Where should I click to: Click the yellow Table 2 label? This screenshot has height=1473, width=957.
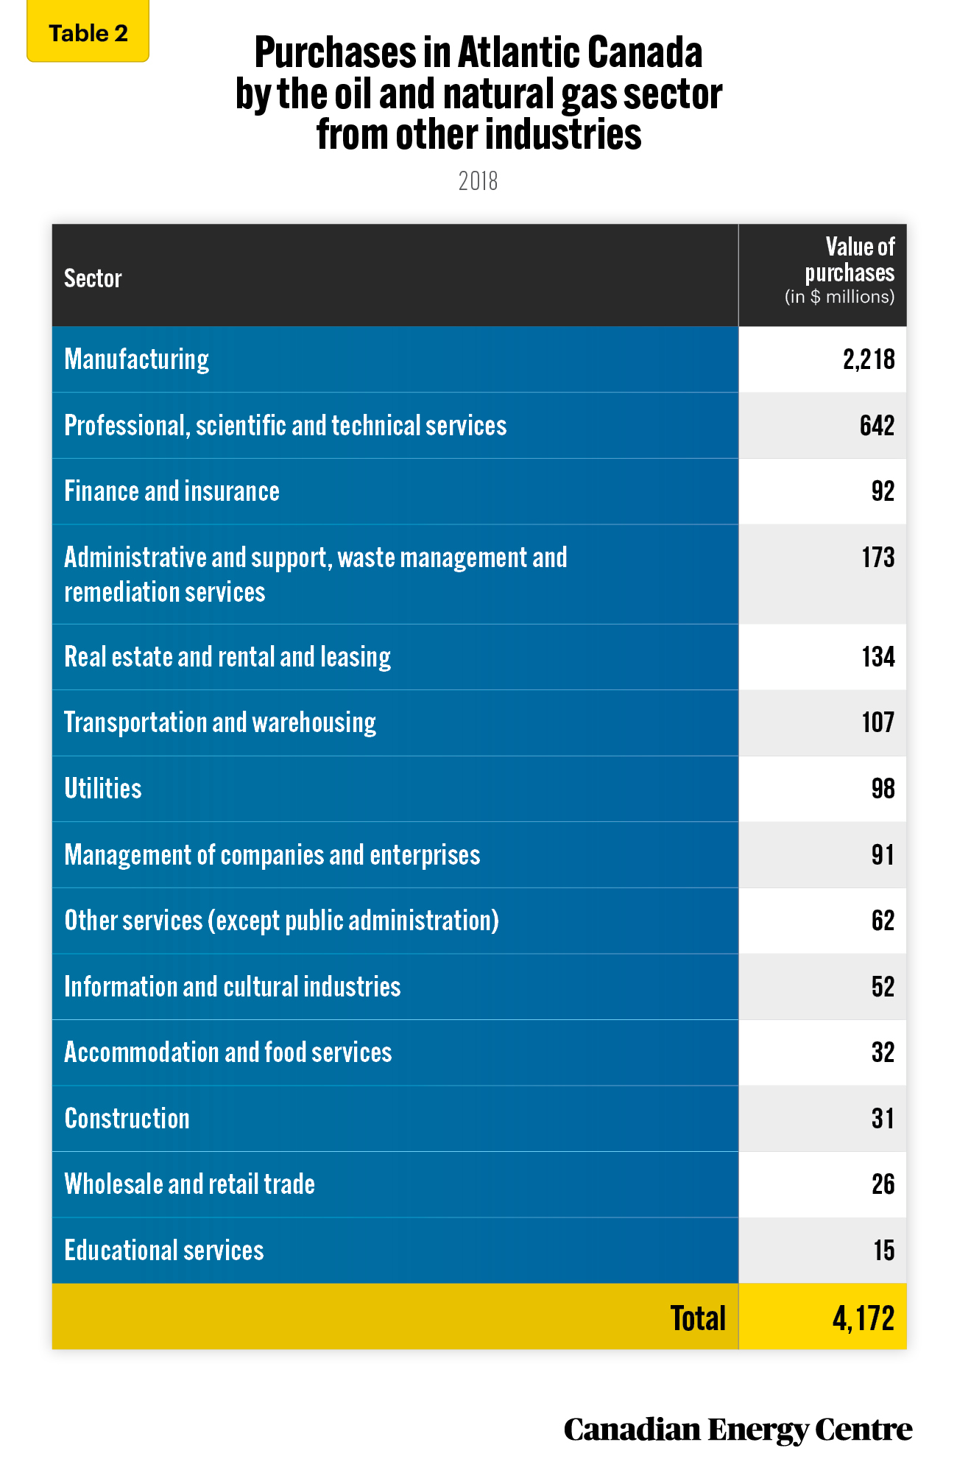coord(88,32)
